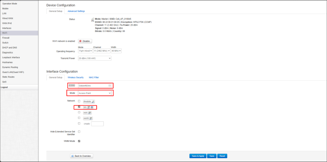327x162 pixels.
Task: Click Disable Wi-Fi network button
Action: pyautogui.click(x=85, y=41)
